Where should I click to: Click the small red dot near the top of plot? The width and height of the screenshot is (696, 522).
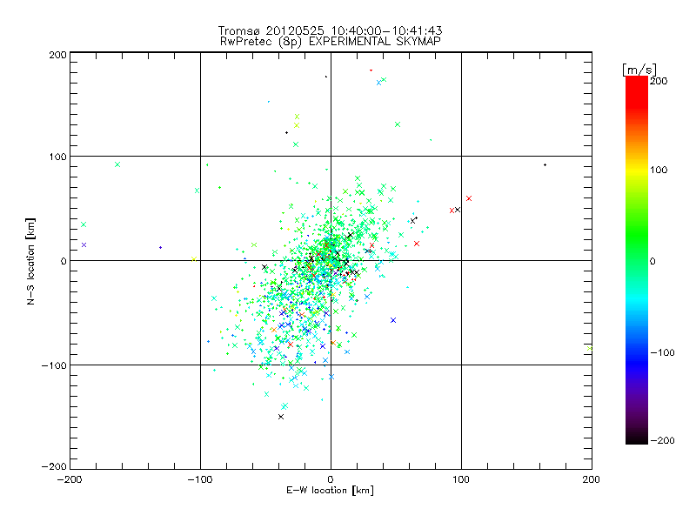click(x=371, y=70)
